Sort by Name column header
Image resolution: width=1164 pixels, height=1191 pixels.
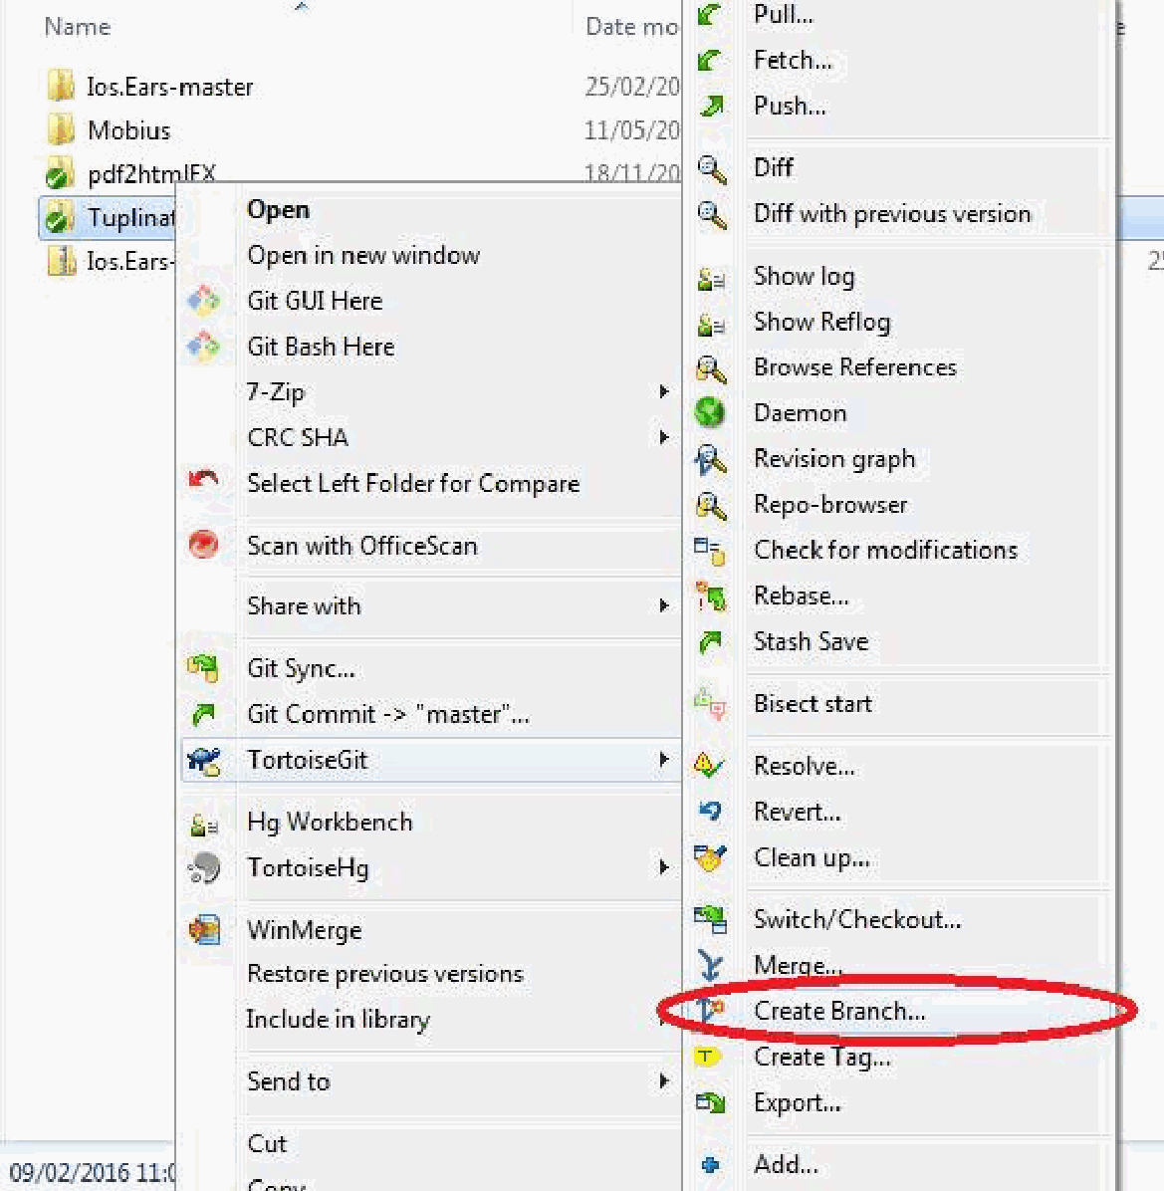pos(78,27)
